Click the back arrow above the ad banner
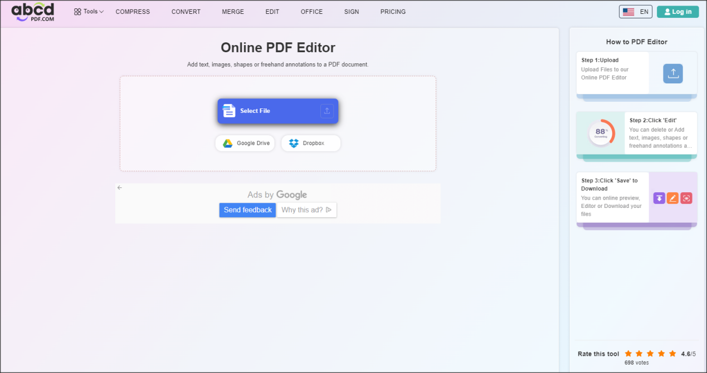Screen dimensions: 707x373 [x=119, y=187]
